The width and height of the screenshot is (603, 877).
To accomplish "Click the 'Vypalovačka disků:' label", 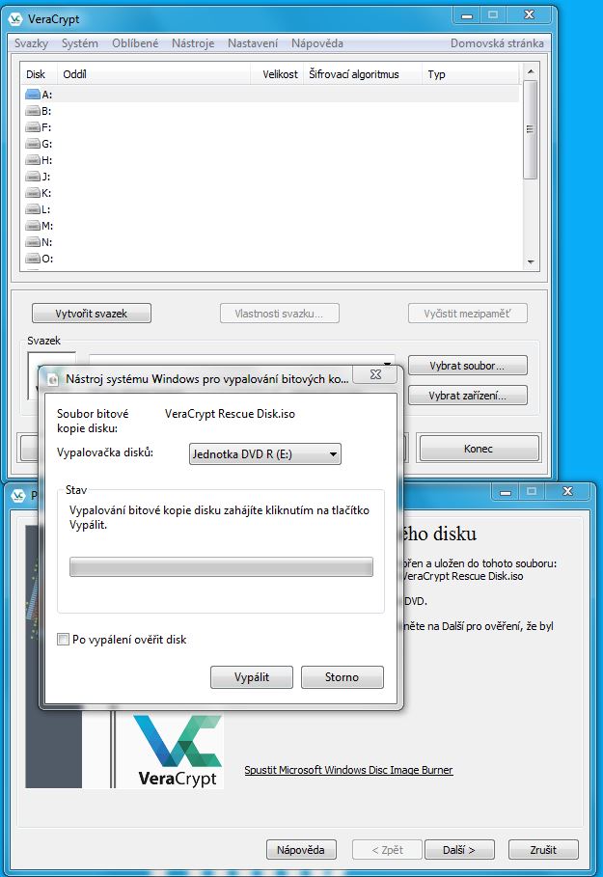I will pyautogui.click(x=105, y=452).
